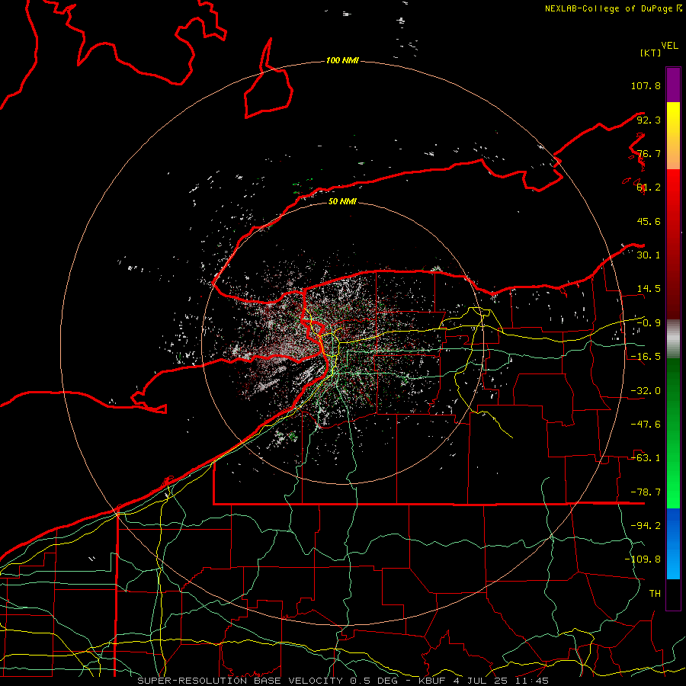The width and height of the screenshot is (686, 686).
Task: Select the 92.3 velocity scale value
Action: click(x=649, y=120)
